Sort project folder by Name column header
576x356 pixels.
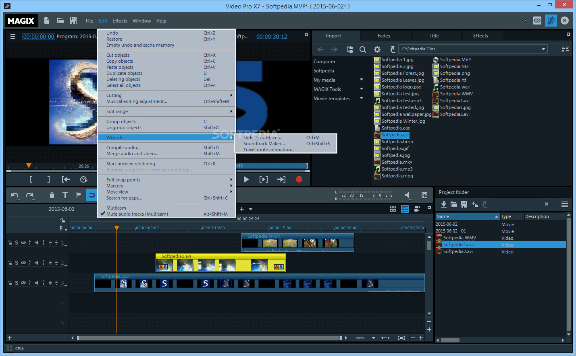(468, 216)
